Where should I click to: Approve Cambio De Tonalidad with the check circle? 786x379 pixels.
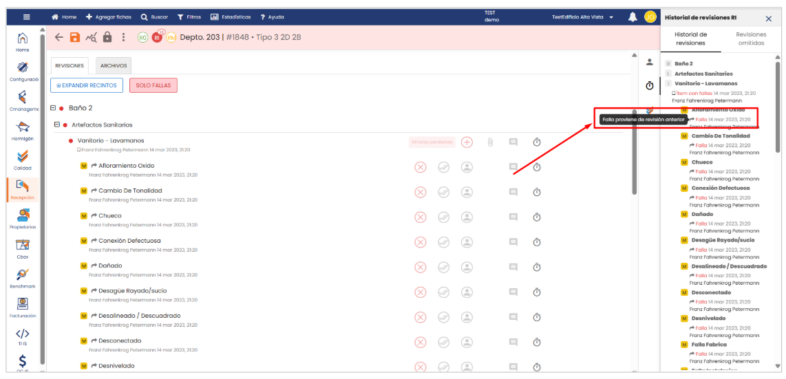click(444, 192)
